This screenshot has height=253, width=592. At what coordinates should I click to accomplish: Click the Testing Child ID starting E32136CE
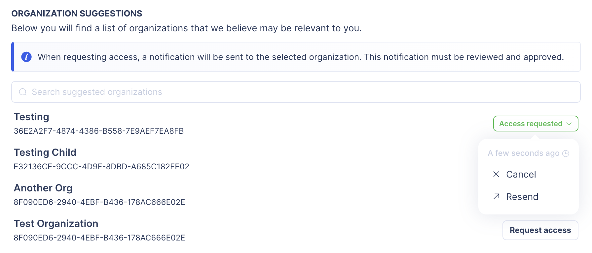(101, 167)
